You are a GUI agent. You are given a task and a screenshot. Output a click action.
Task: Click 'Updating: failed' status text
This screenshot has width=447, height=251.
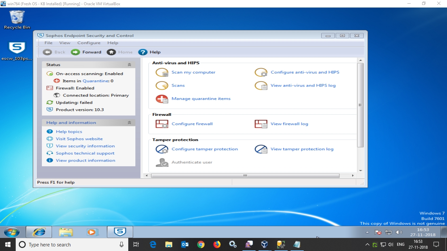coord(74,103)
